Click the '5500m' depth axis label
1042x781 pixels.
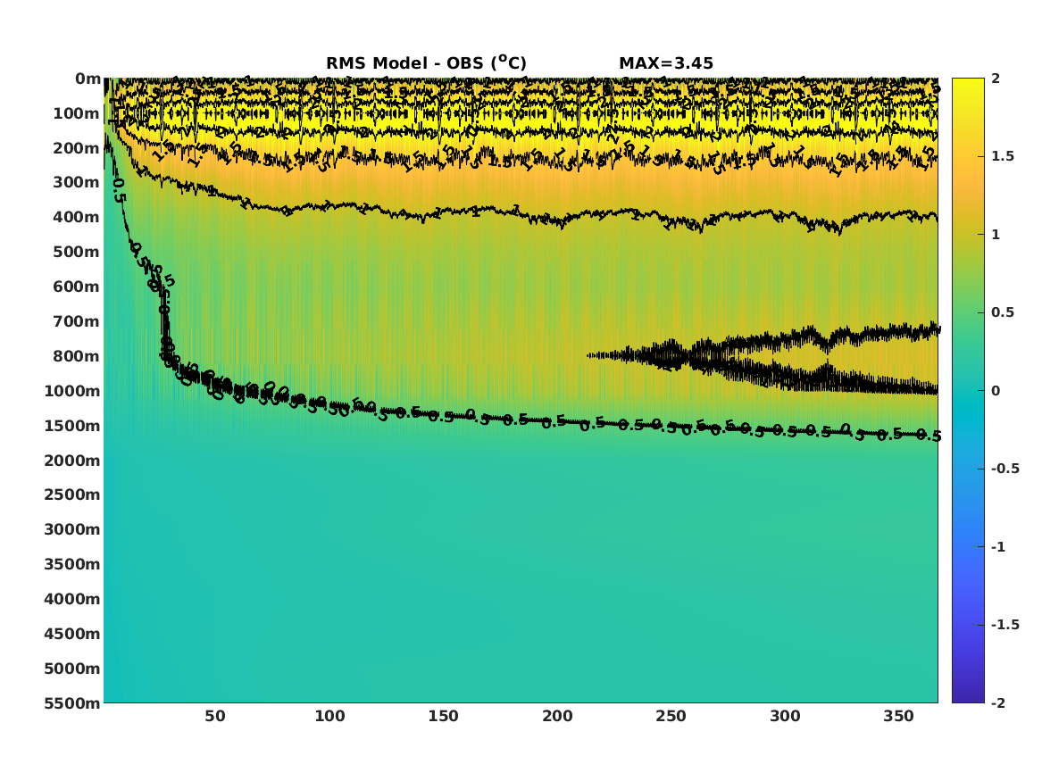click(x=72, y=702)
